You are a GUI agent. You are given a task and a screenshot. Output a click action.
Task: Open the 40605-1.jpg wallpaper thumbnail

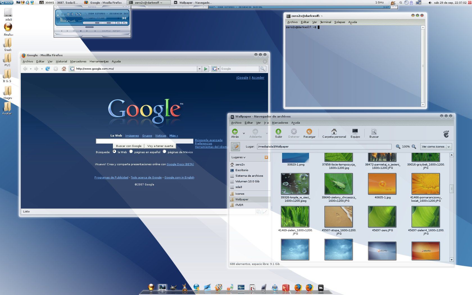click(382, 184)
